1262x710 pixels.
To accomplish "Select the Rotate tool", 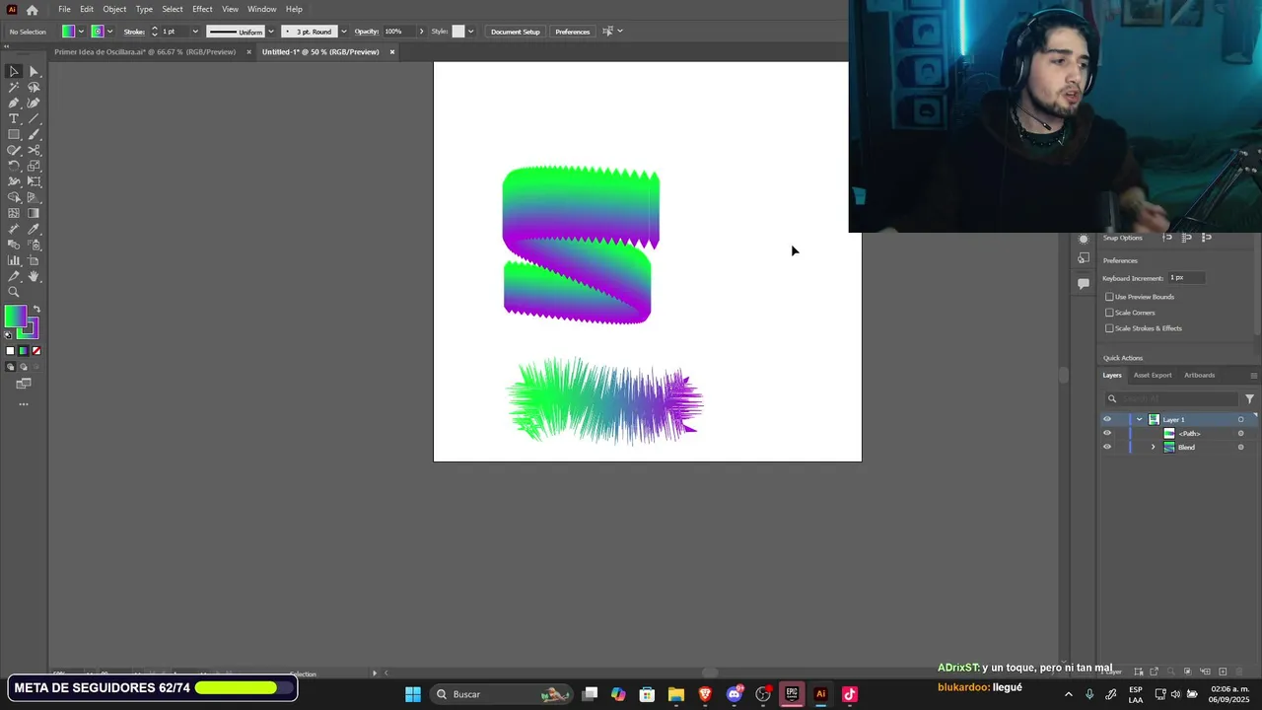I will tap(14, 166).
